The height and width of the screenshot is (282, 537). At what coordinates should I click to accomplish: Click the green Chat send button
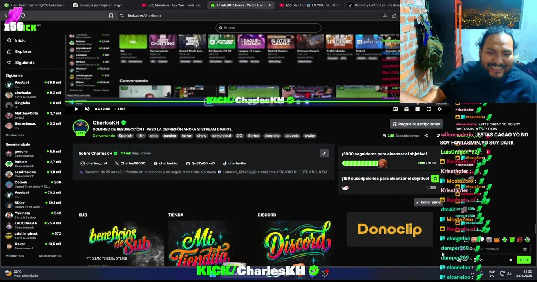[524, 260]
